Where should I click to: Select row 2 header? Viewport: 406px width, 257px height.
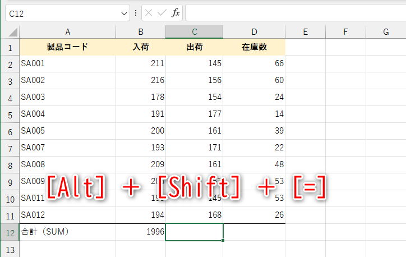[10, 64]
